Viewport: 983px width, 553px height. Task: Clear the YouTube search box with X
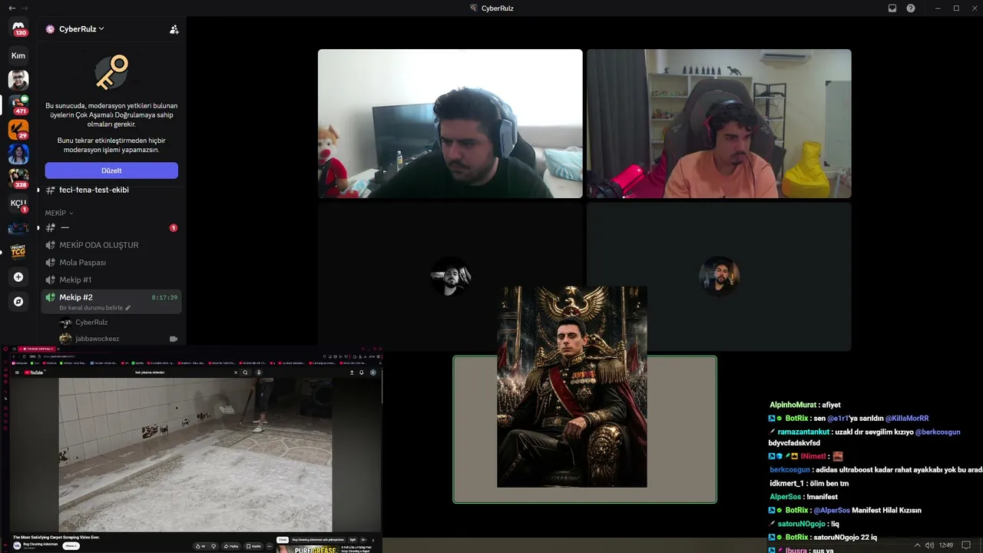pyautogui.click(x=236, y=373)
